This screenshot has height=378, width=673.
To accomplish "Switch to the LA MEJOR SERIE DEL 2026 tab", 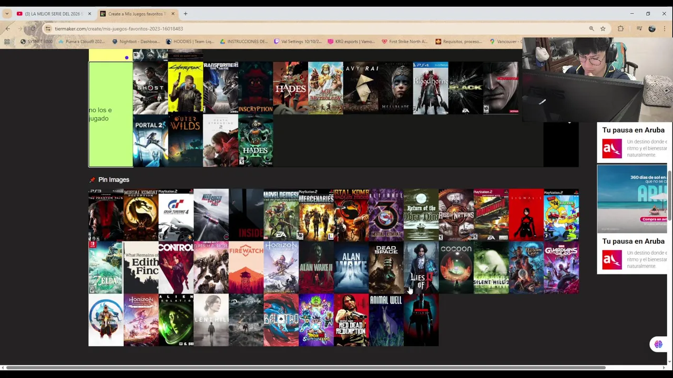I will [54, 14].
